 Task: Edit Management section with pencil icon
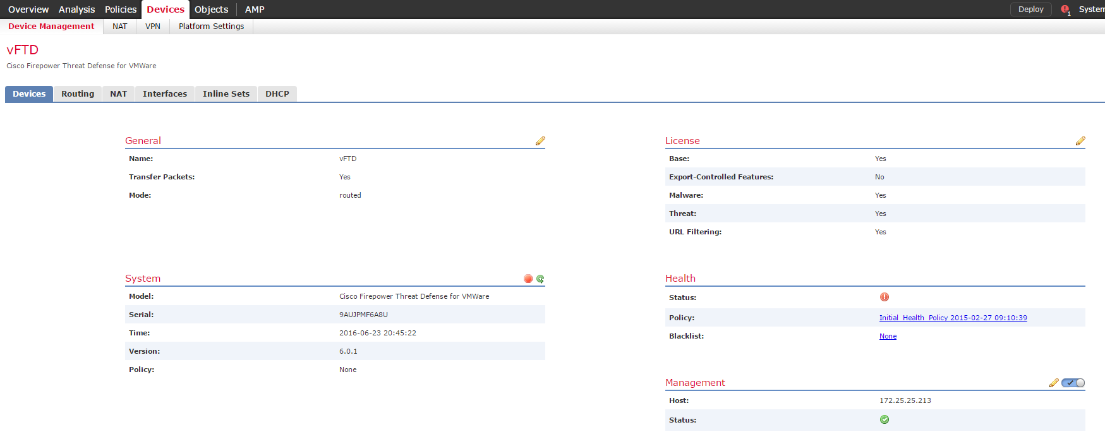point(1054,383)
